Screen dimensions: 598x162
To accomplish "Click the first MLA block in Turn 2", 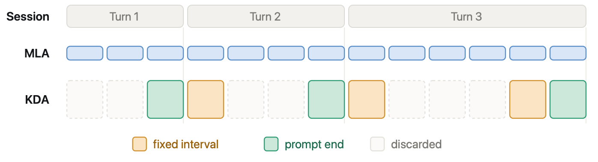I will tap(206, 53).
